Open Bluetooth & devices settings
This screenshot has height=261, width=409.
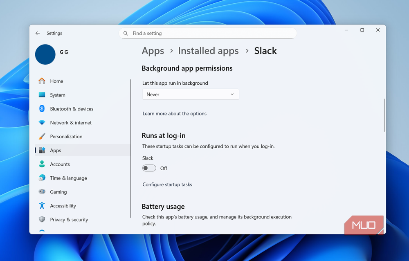point(83,109)
